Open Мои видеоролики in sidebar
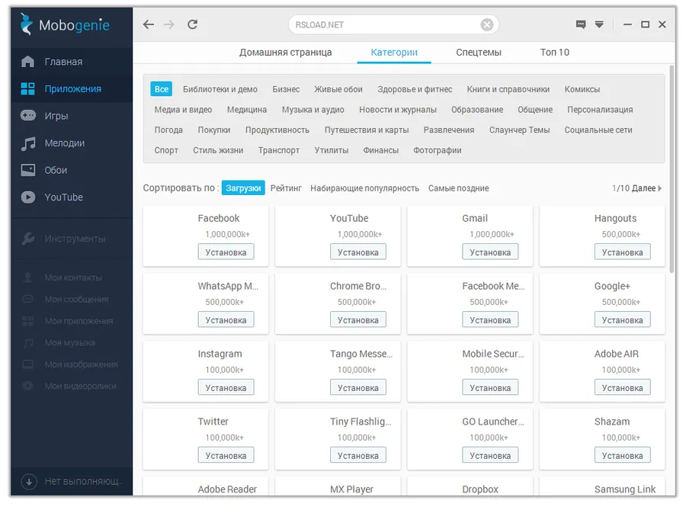 [x=80, y=386]
